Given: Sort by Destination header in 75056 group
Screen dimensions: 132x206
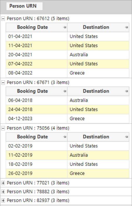Looking at the screenshot, I should pos(96,137).
